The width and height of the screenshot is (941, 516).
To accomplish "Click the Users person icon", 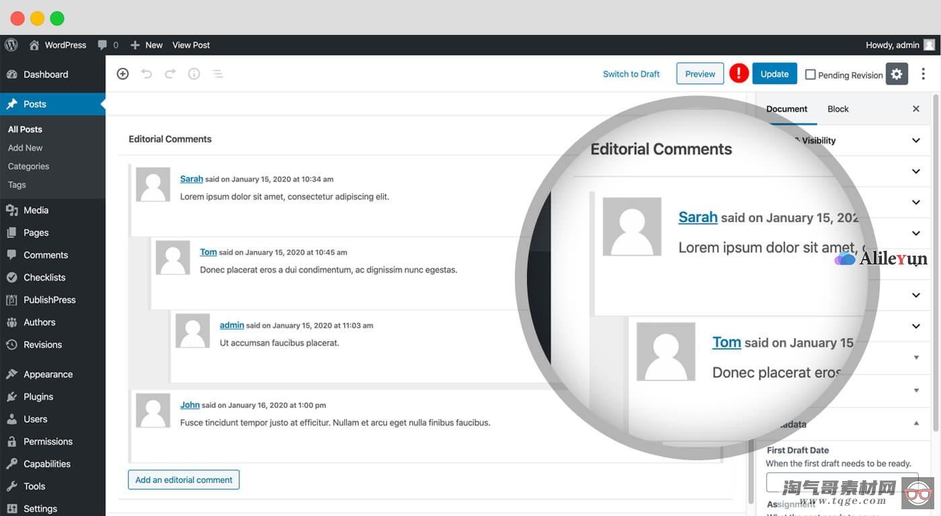I will 11,419.
